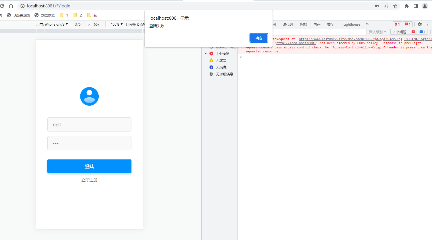Confirm the alert with the 确定 button
The image size is (432, 240).
(259, 38)
